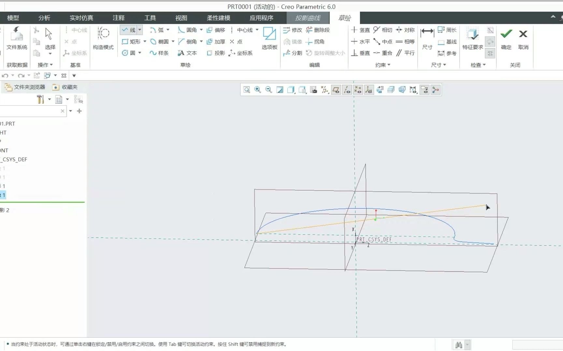Viewport: 563px width, 351px height.
Task: Open the Line tool dropdown arrow
Action: 140,30
